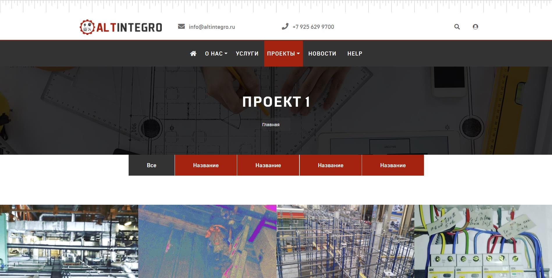The width and height of the screenshot is (552, 278).
Task: Expand the ПРОЕКТЫ dropdown menu
Action: (x=283, y=54)
